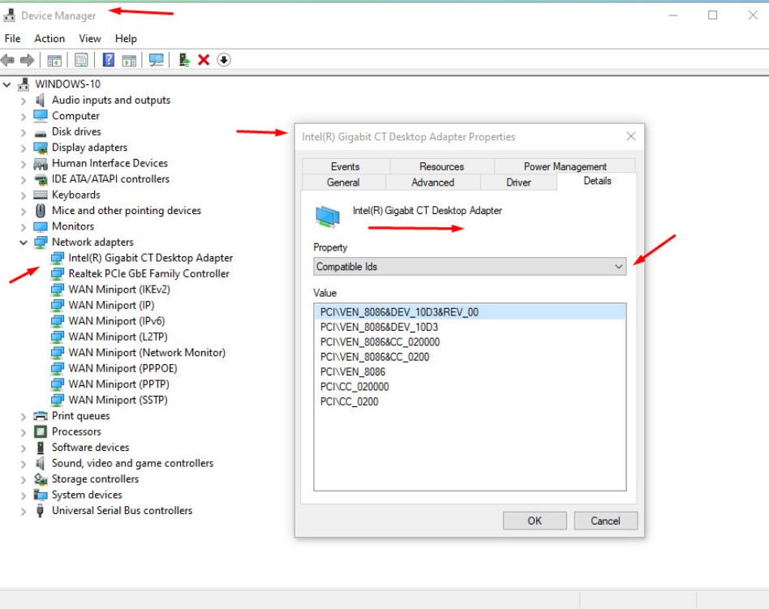Switch to the General tab
This screenshot has height=609, width=769.
343,182
